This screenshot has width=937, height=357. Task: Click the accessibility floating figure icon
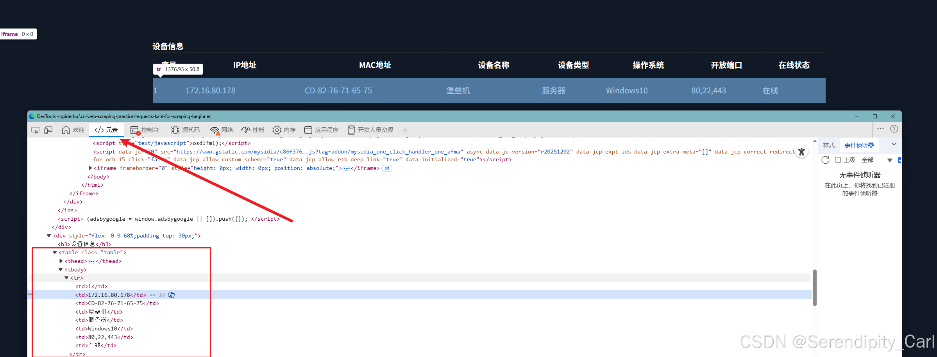click(802, 152)
